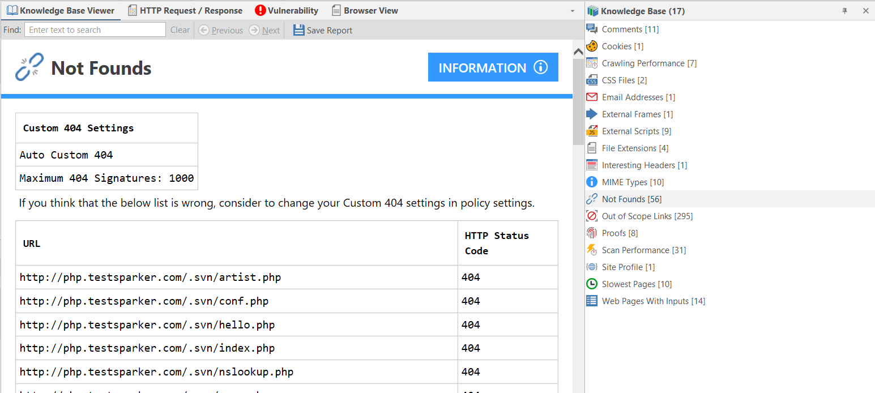The image size is (875, 393).
Task: Click the Cookies icon in the sidebar
Action: pyautogui.click(x=592, y=46)
